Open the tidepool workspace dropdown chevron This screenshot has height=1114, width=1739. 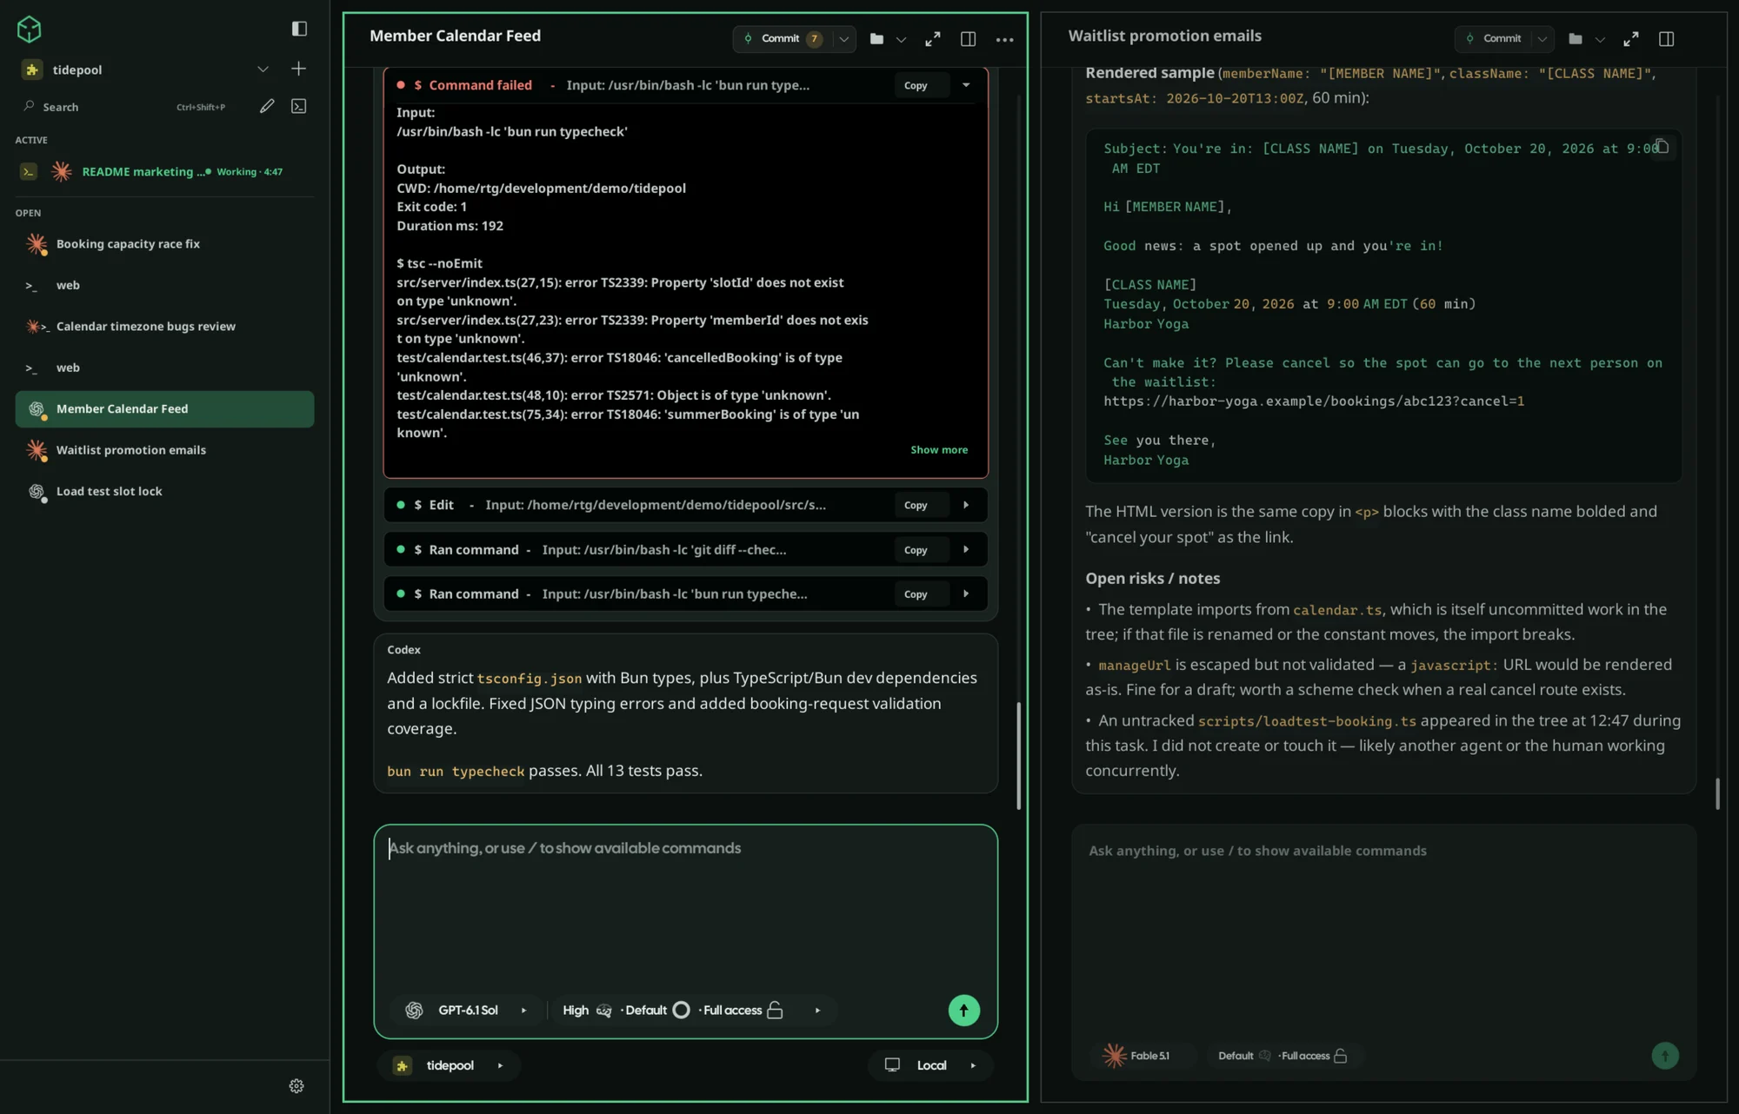point(263,70)
